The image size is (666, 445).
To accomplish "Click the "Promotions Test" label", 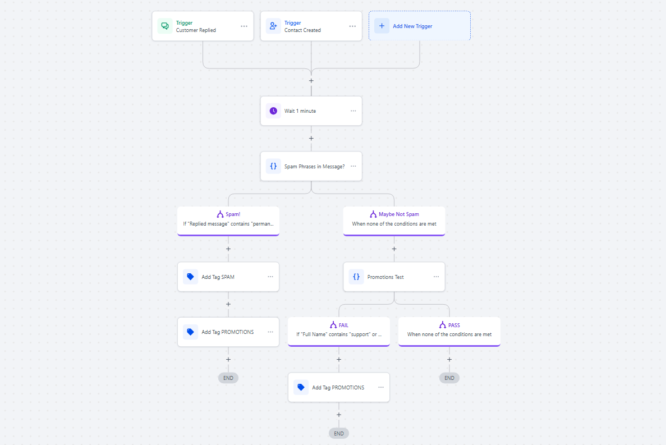I will tap(385, 277).
